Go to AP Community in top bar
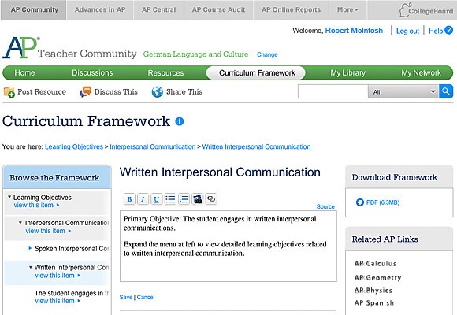457x315 pixels. click(34, 10)
